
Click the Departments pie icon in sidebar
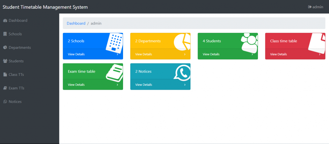coord(5,48)
